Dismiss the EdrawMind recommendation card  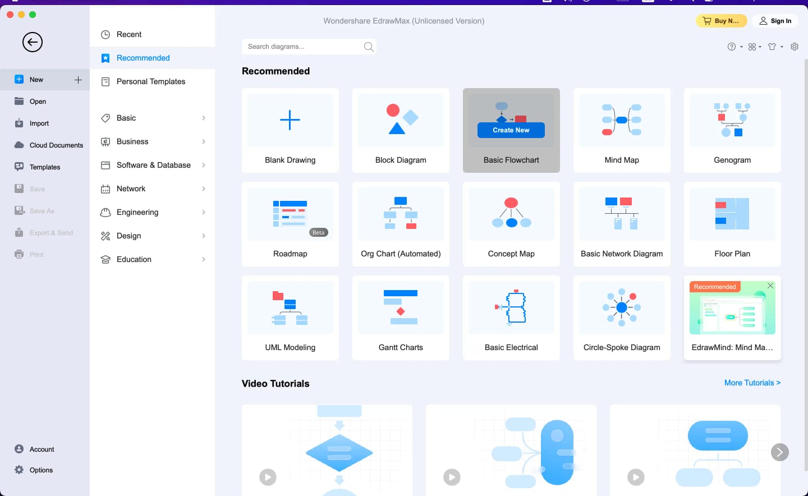[x=770, y=286]
